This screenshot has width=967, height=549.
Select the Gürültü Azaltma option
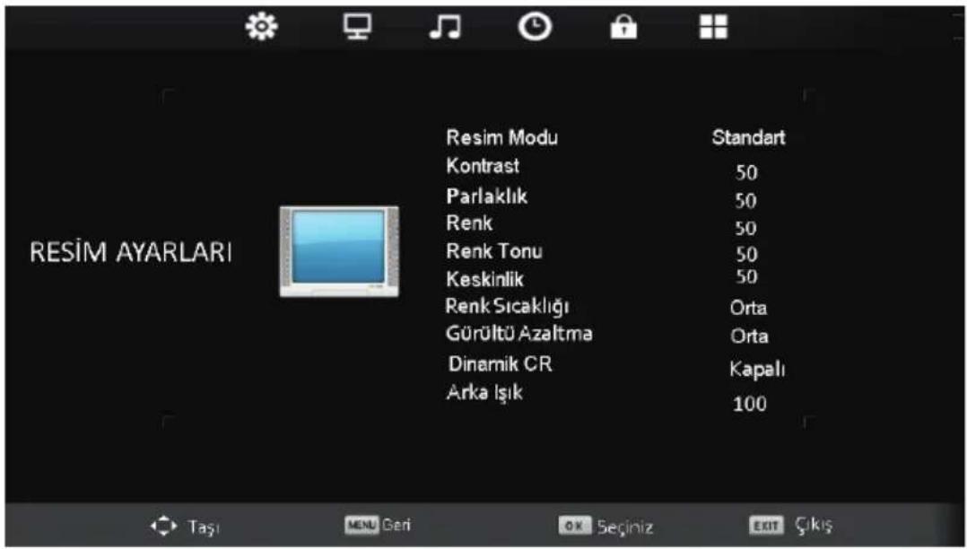pos(519,334)
